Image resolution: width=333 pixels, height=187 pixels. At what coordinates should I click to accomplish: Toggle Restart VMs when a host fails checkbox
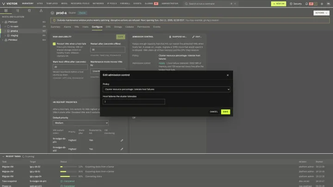54,44
